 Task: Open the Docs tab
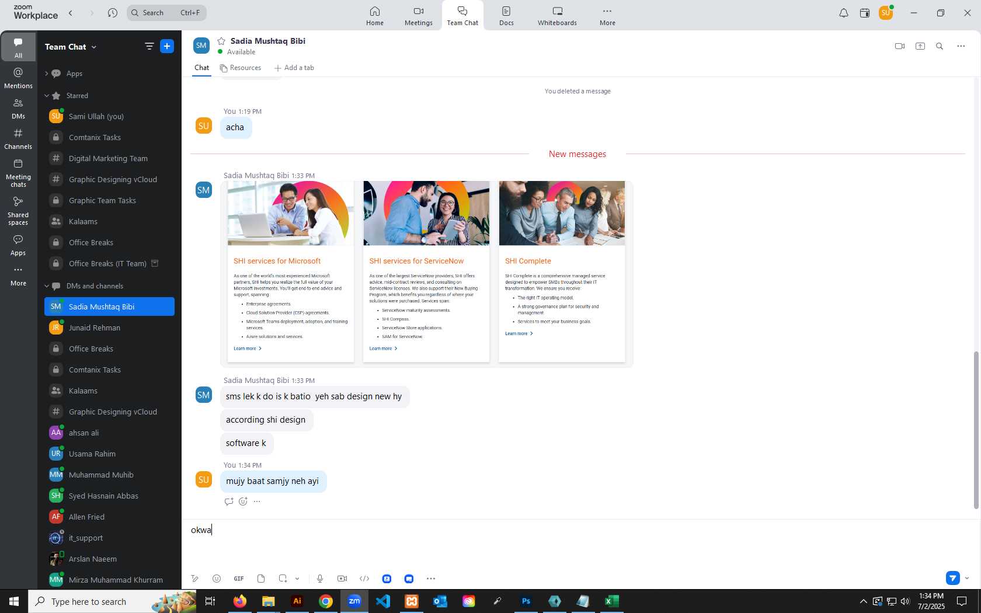[x=506, y=16]
